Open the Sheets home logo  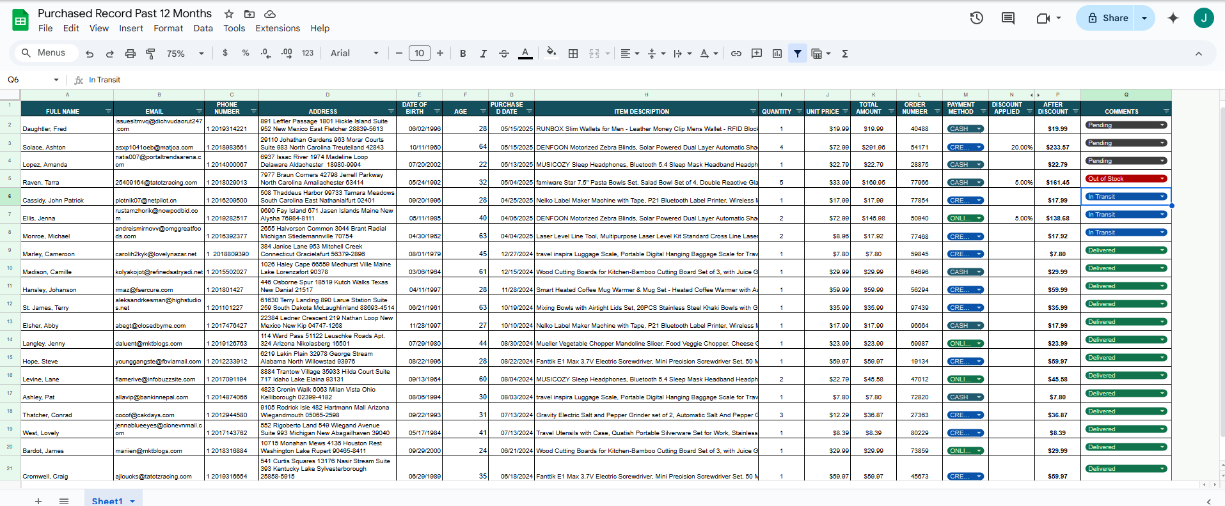(x=20, y=20)
